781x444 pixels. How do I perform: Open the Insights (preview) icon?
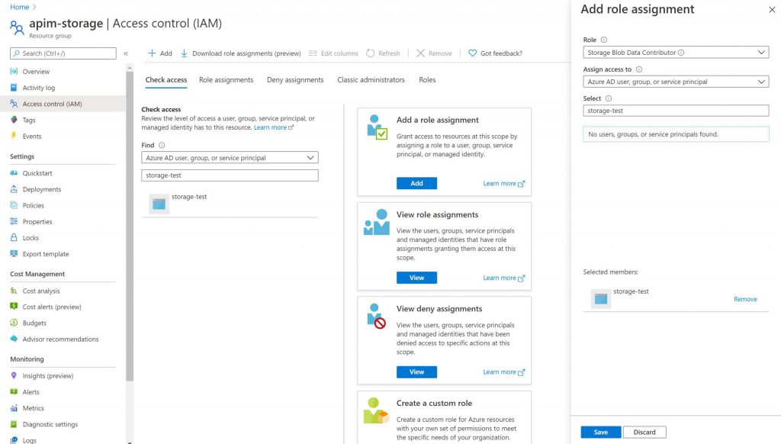(14, 376)
